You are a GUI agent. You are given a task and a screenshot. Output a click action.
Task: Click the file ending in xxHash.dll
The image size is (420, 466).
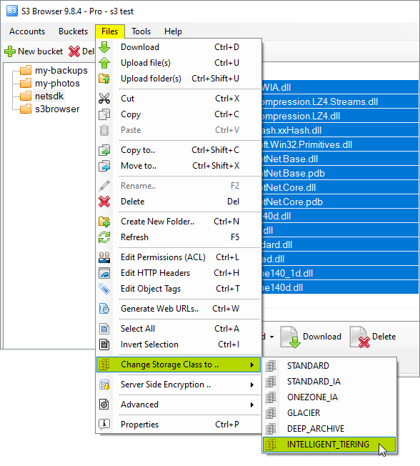point(340,130)
